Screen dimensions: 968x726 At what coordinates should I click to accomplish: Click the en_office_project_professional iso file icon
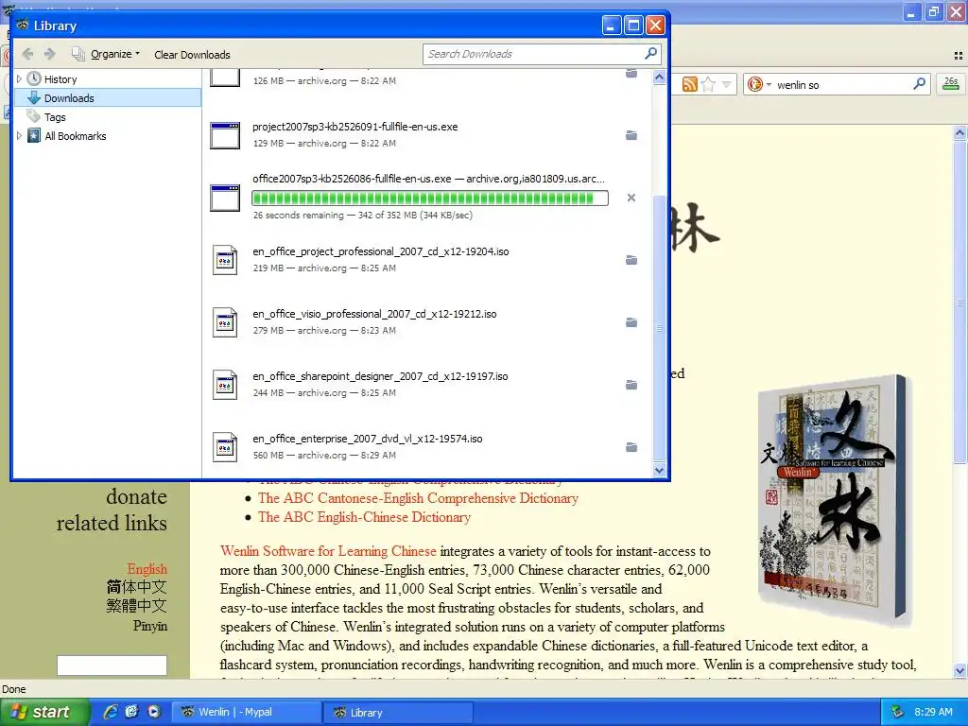click(x=225, y=260)
